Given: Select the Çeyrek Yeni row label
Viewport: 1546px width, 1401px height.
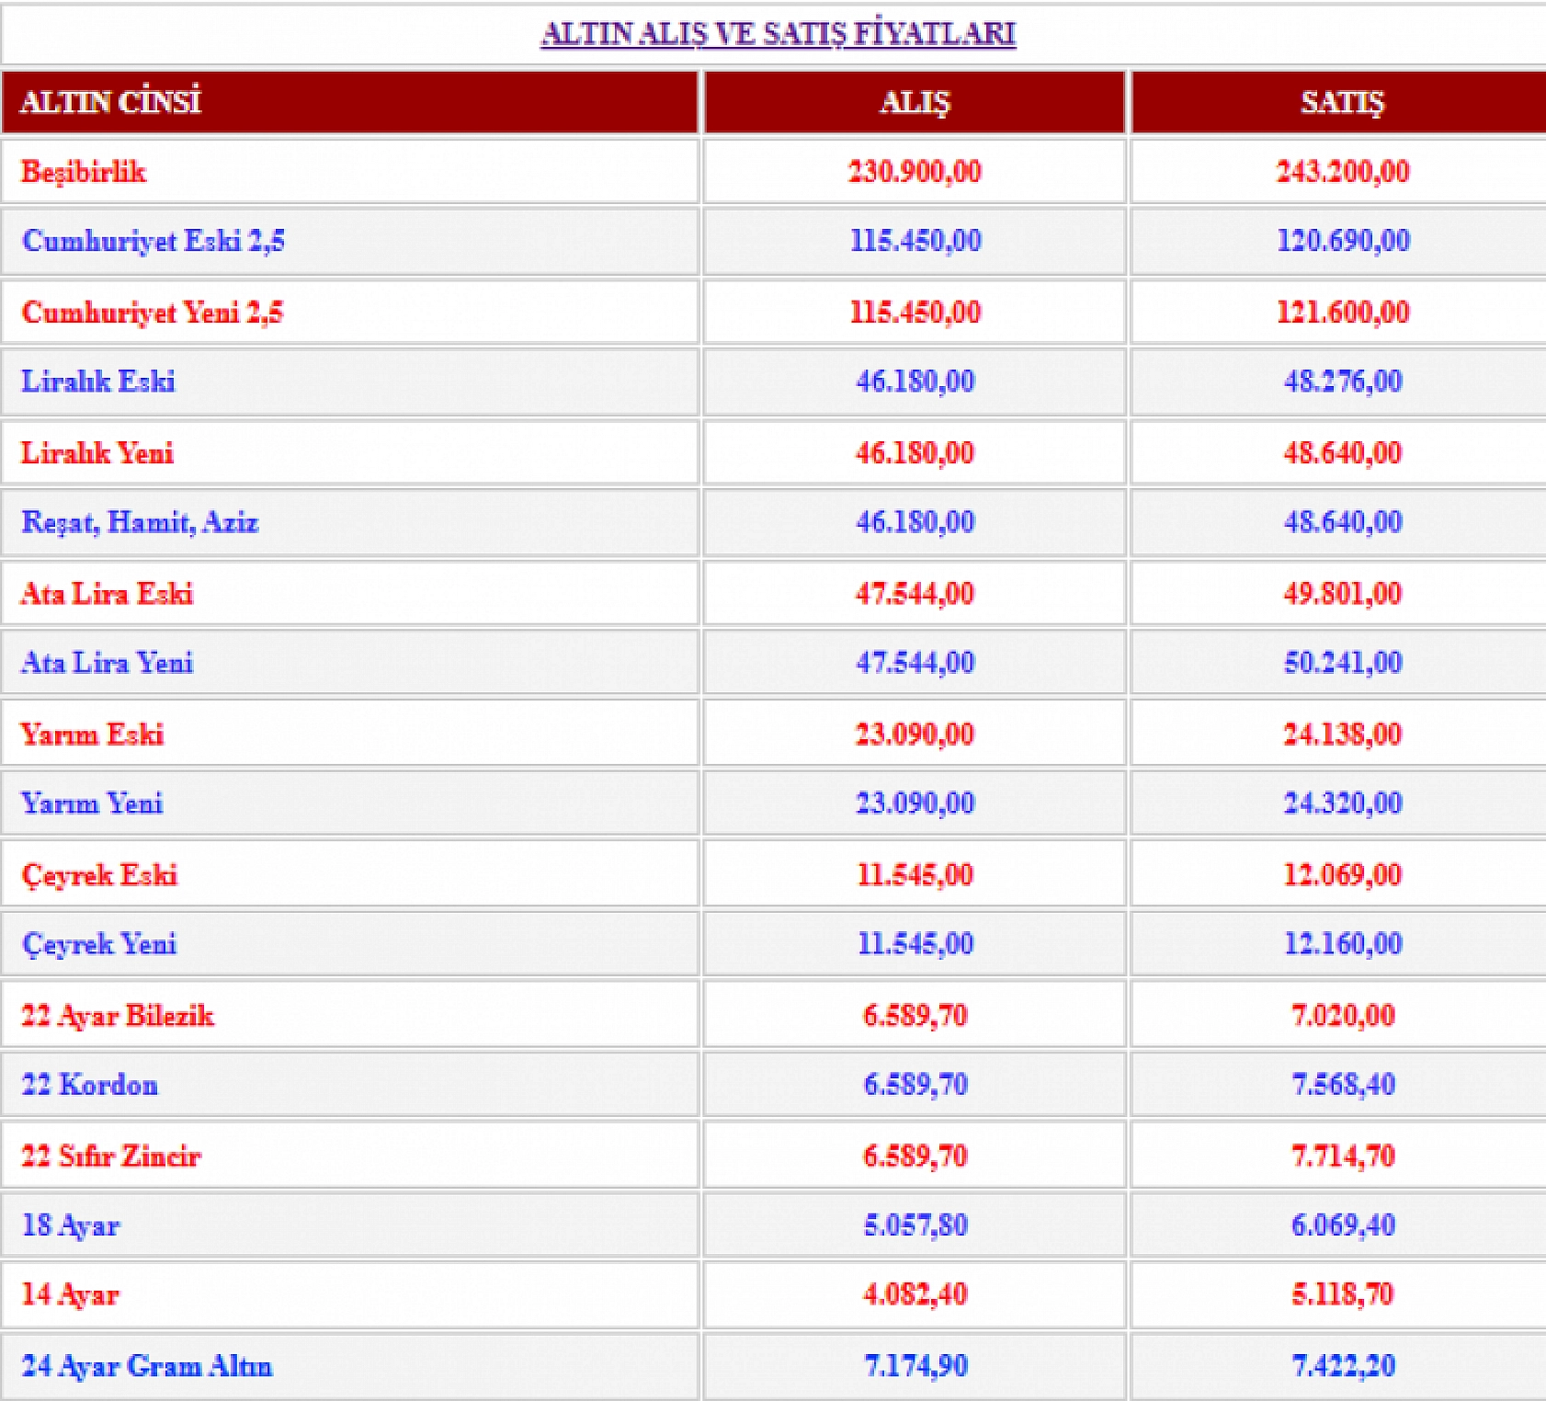Looking at the screenshot, I should (99, 944).
